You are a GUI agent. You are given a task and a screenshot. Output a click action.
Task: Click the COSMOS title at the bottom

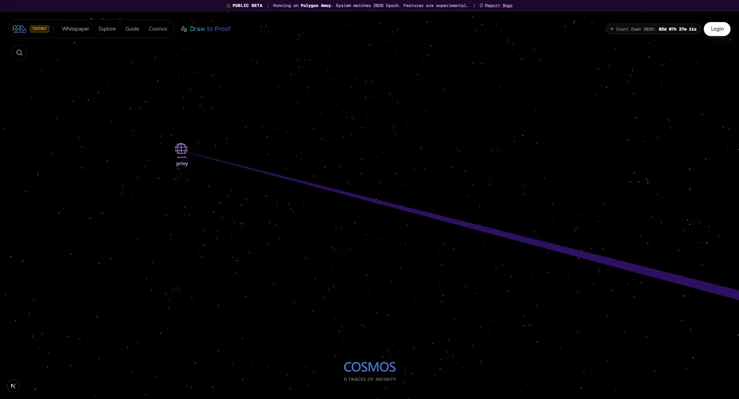(369, 367)
